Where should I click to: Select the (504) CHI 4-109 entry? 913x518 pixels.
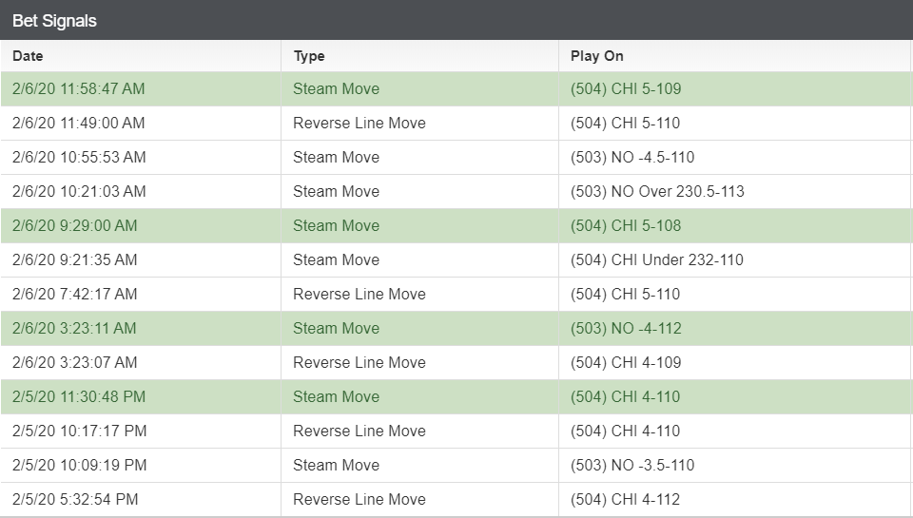click(626, 363)
